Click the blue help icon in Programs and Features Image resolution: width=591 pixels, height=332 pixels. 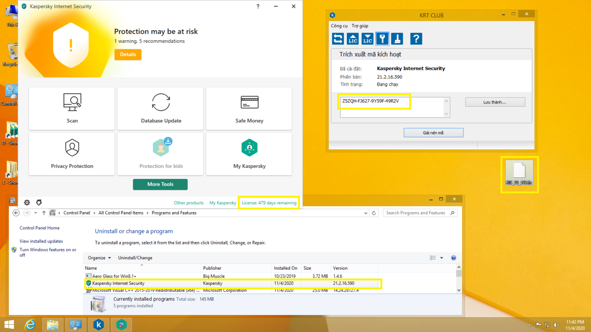pos(453,258)
